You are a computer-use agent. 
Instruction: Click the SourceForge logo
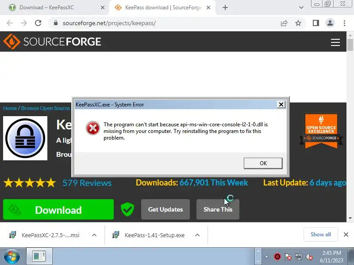52,42
